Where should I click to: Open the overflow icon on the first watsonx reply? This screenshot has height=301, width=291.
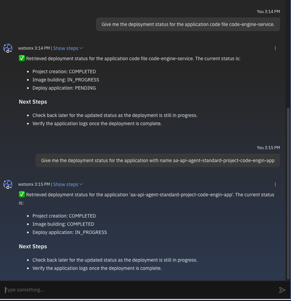click(275, 48)
